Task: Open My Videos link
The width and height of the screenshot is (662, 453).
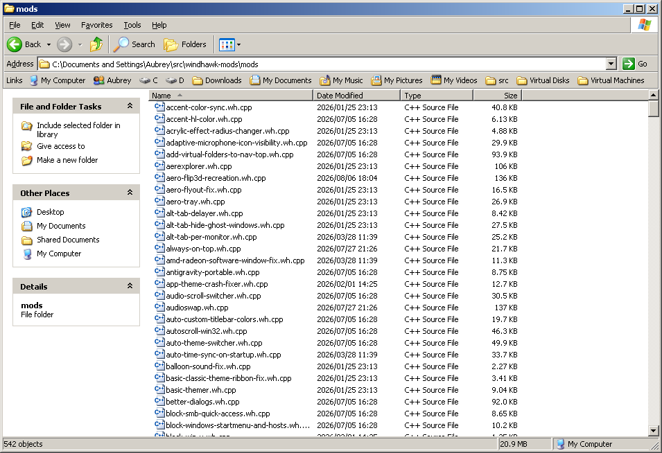Action: pyautogui.click(x=454, y=80)
